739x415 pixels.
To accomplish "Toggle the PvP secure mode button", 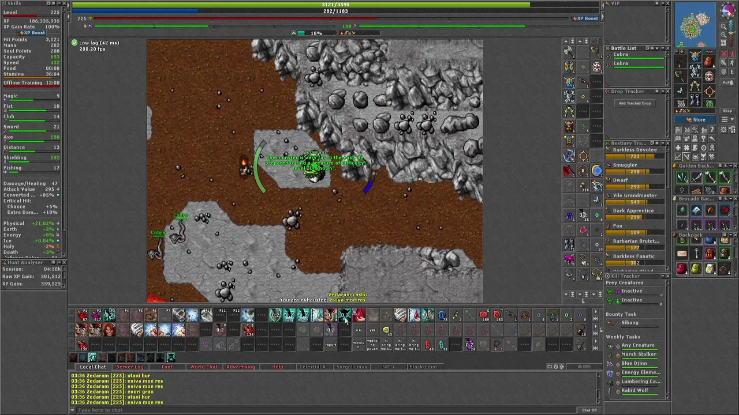I will (727, 82).
